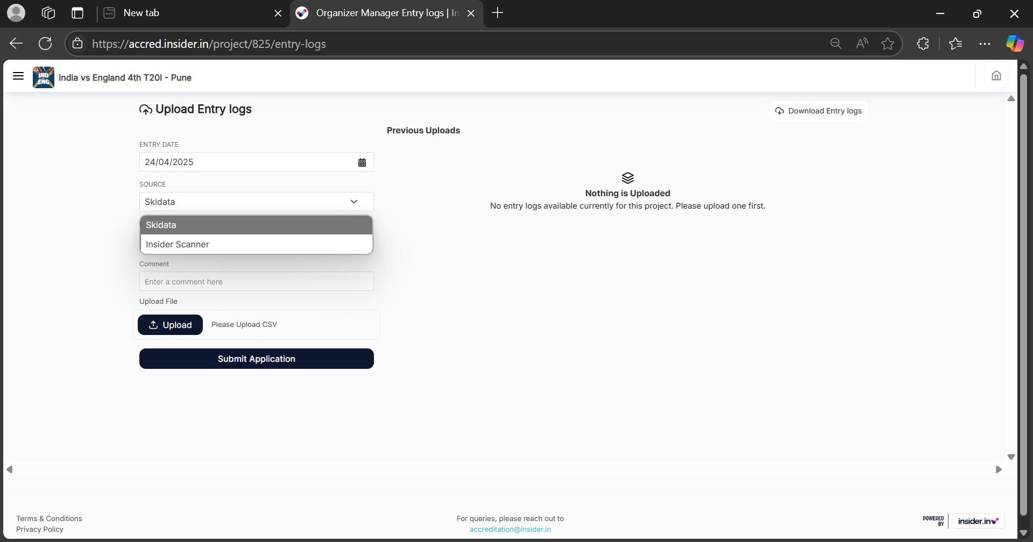The image size is (1033, 542).
Task: Open the accreditation@insider.in email link
Action: pyautogui.click(x=510, y=530)
